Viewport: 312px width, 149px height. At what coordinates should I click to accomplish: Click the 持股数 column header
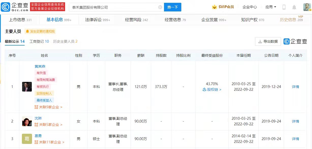pos(161,55)
